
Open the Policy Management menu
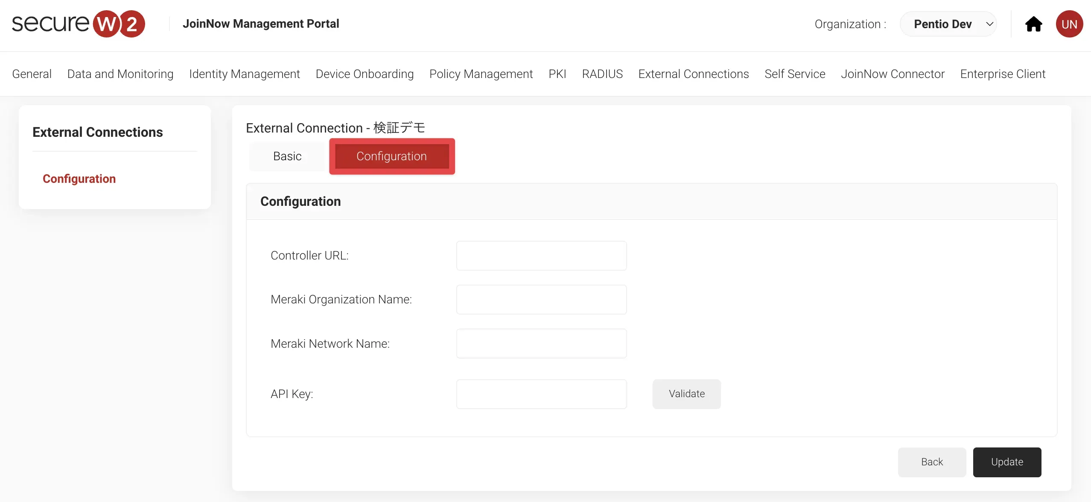pyautogui.click(x=481, y=74)
